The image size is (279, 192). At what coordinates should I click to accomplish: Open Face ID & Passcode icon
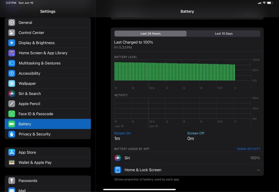(12, 114)
